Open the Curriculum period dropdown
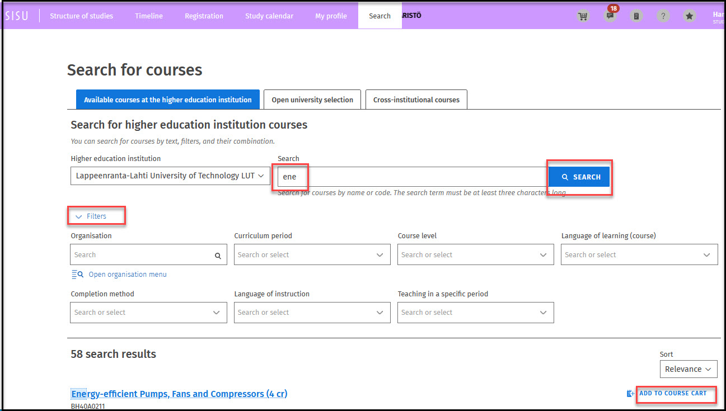The image size is (726, 411). (312, 255)
